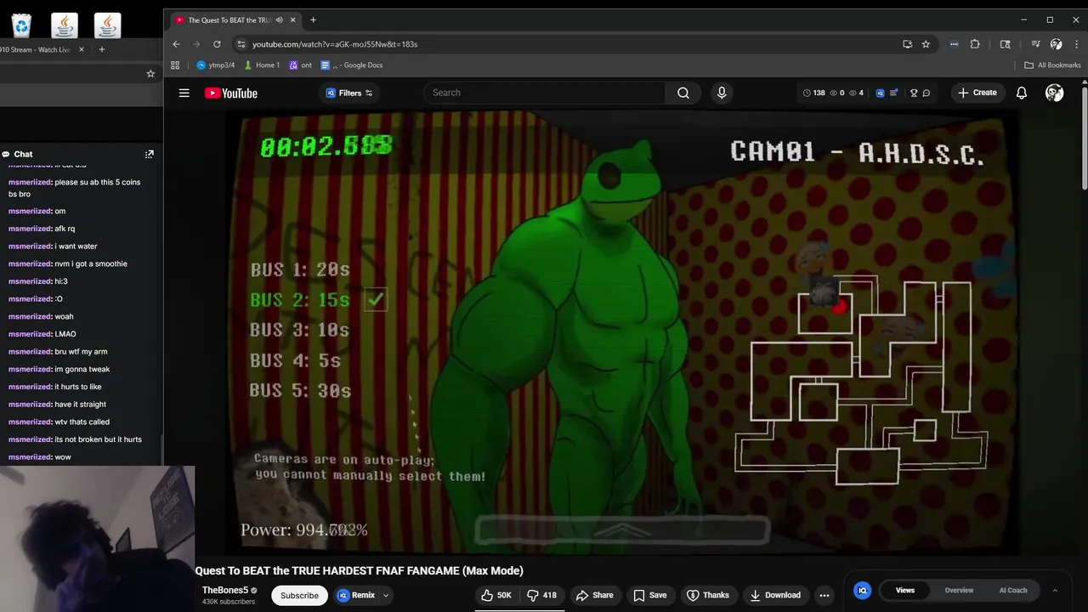
Task: Open the vidIQ Filters button
Action: [349, 93]
